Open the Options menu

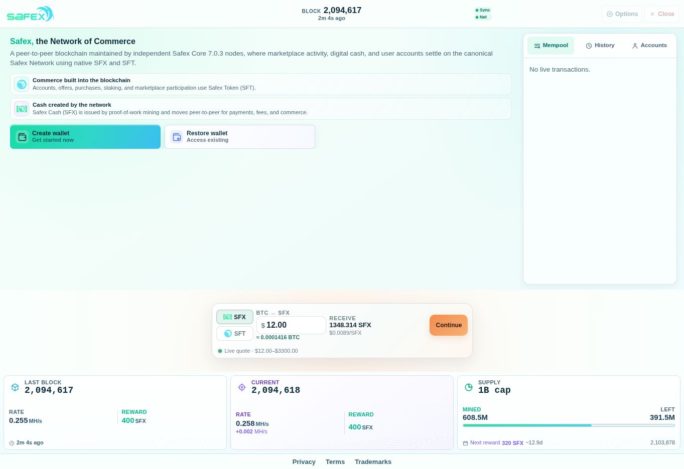[x=622, y=14]
